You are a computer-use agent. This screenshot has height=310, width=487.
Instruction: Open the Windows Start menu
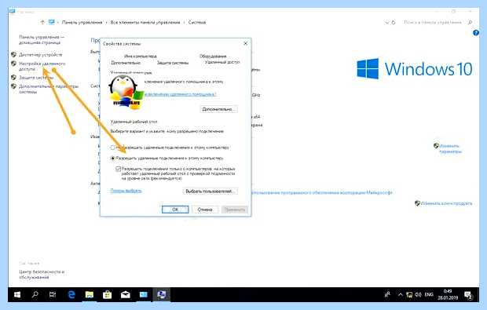(x=17, y=294)
